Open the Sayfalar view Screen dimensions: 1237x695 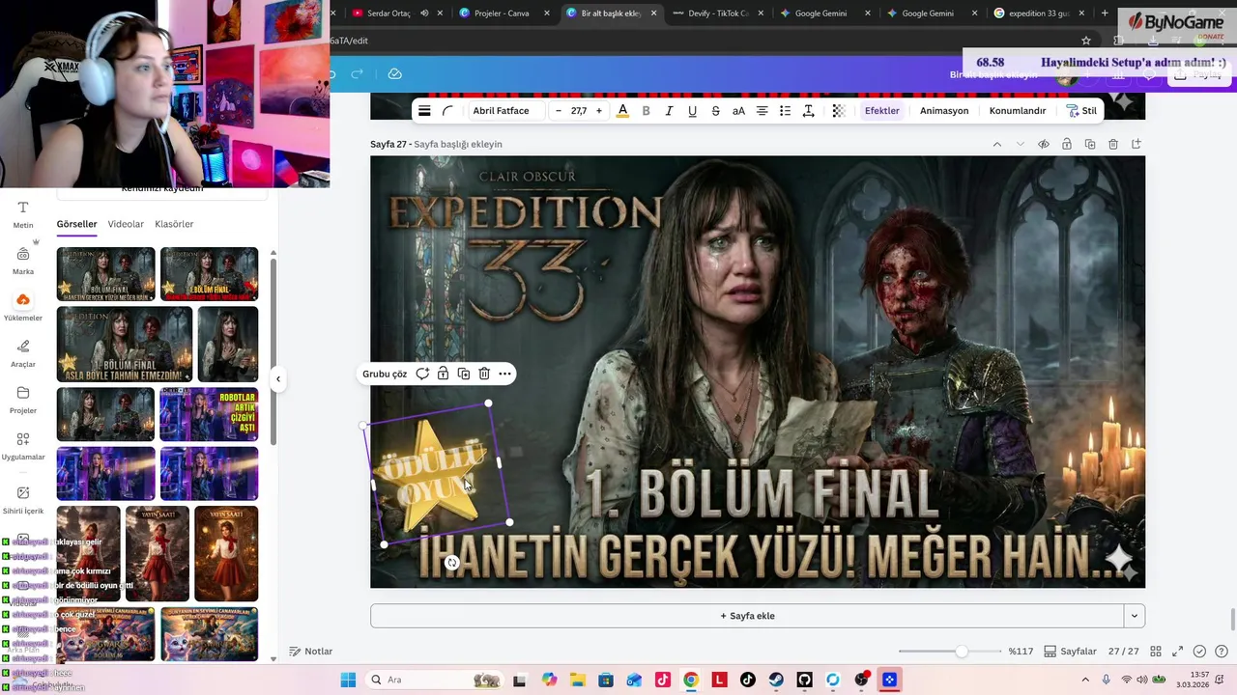(1071, 652)
